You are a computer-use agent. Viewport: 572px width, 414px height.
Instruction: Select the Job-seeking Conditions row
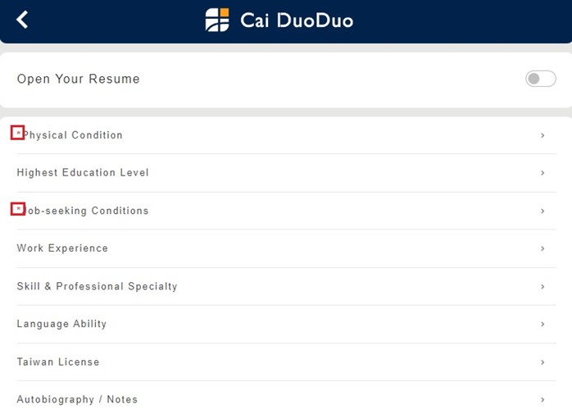86,211
